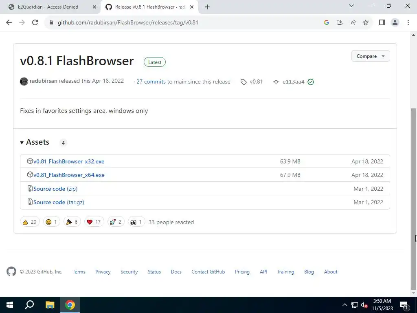Viewport: 417px width, 313px height.
Task: Open Contact GitHub footer link
Action: click(208, 272)
